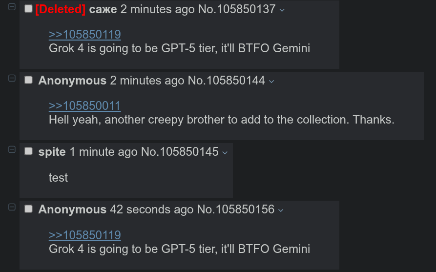436x272 pixels.
Task: Check the box next to spite's post
Action: click(28, 151)
